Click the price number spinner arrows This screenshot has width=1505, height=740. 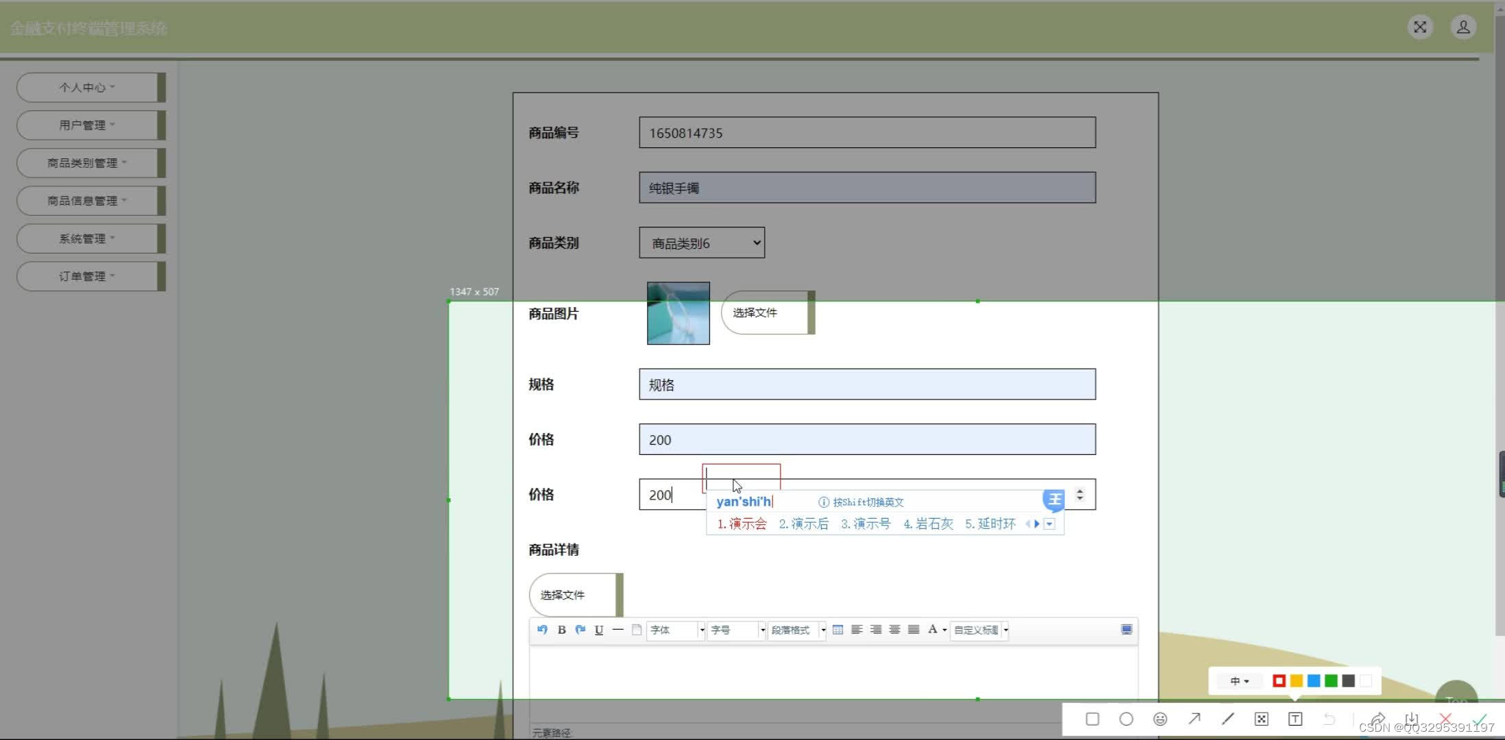point(1079,494)
